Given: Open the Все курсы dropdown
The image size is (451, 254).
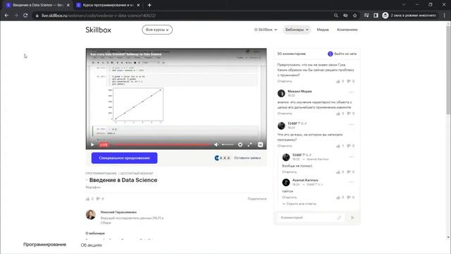Looking at the screenshot, I should tap(157, 30).
